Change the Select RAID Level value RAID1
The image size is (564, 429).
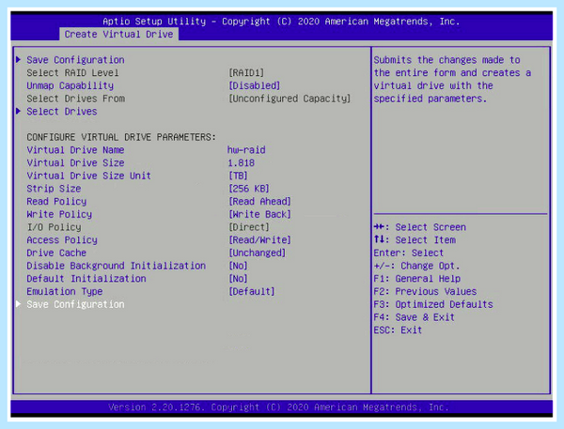pos(246,72)
